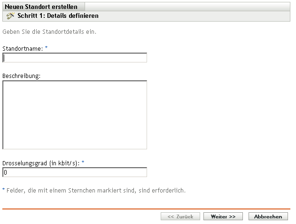Click the required asterisk next to Standortname
Image resolution: width=296 pixels, height=224 pixels.
[46, 48]
